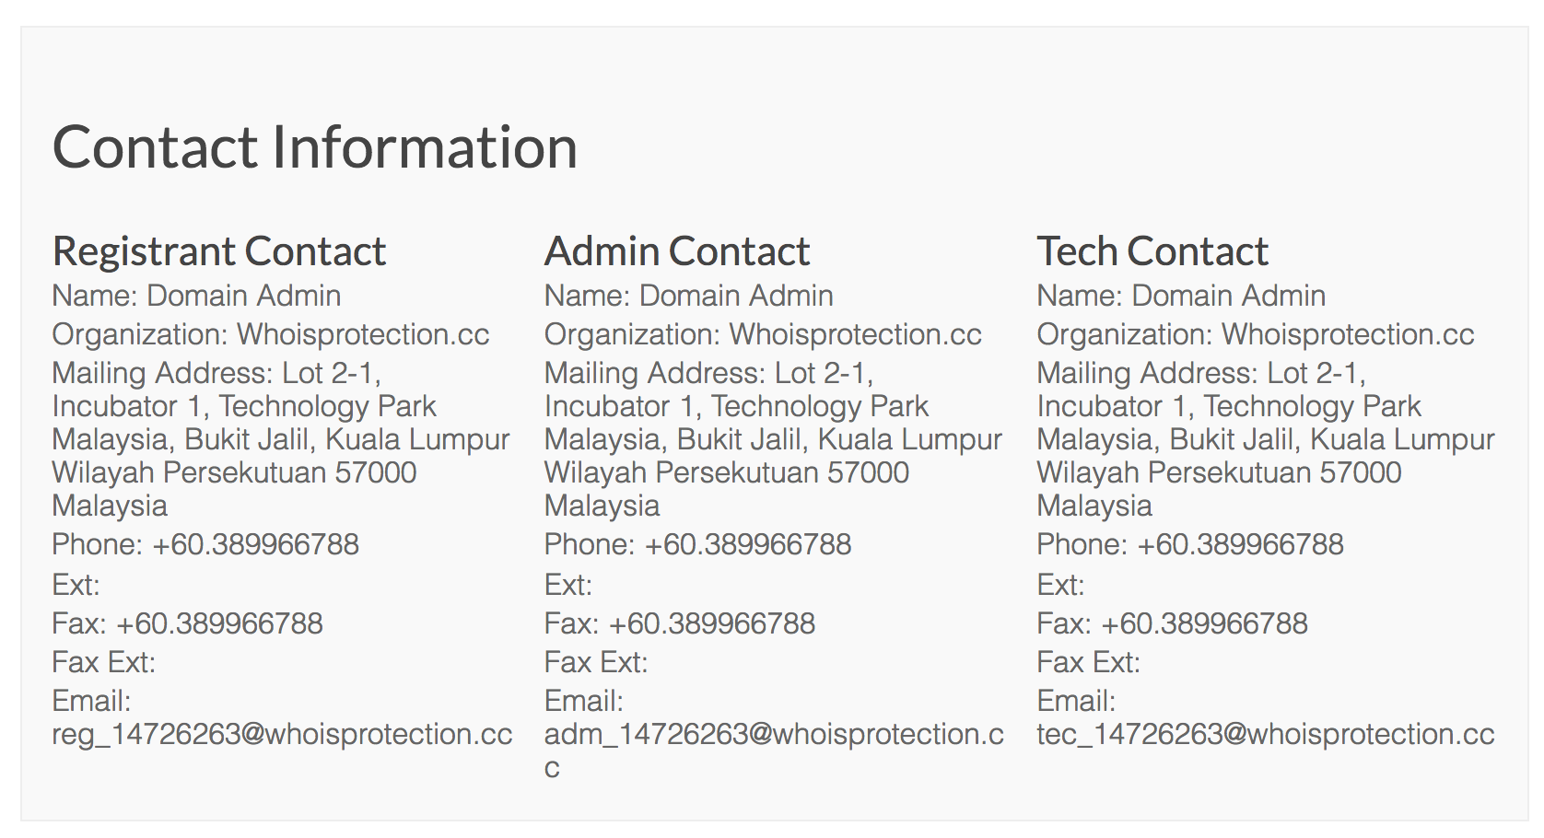Click the Registrant phone number +60.389966788
The width and height of the screenshot is (1544, 838).
click(x=256, y=544)
